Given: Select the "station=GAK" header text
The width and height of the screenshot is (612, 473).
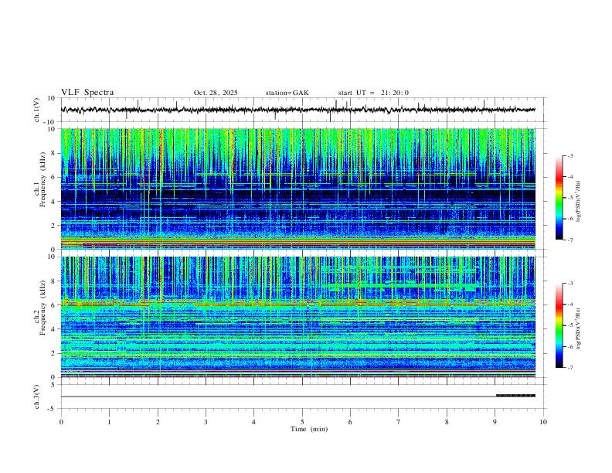Looking at the screenshot, I should 287,93.
